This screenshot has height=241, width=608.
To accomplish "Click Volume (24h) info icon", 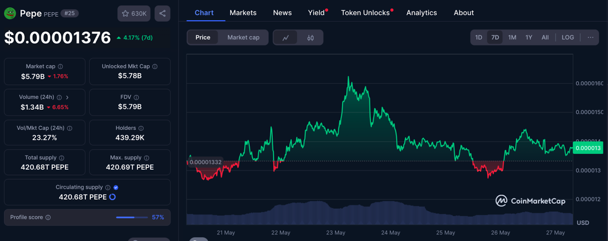I will 59,98.
